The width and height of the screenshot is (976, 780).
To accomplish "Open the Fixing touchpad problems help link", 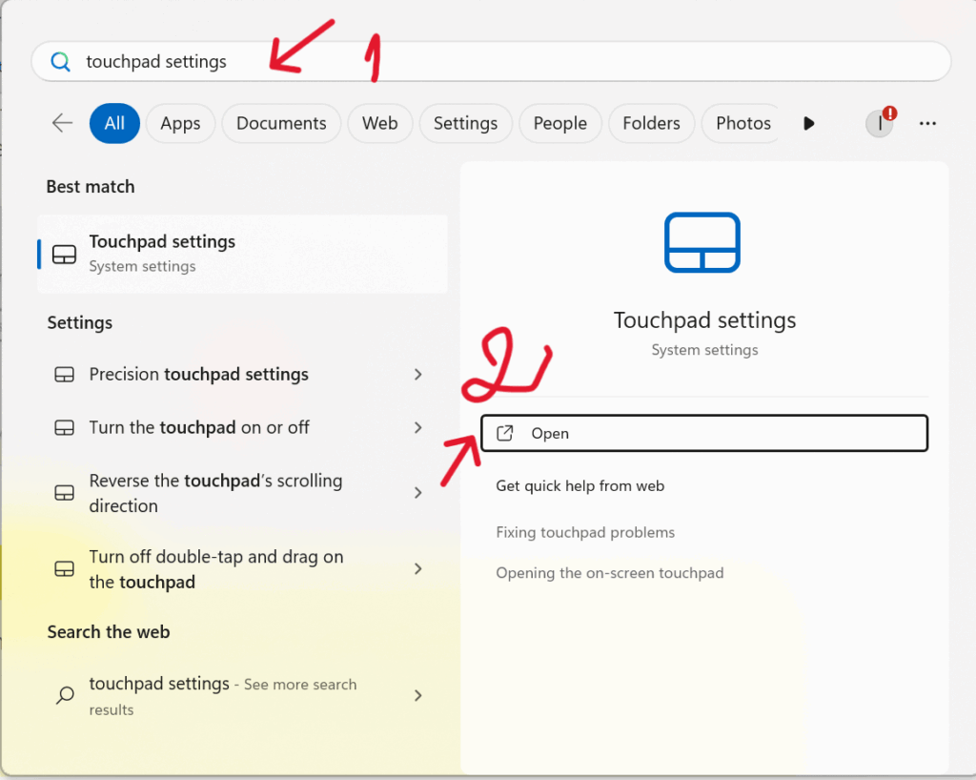I will (x=585, y=532).
